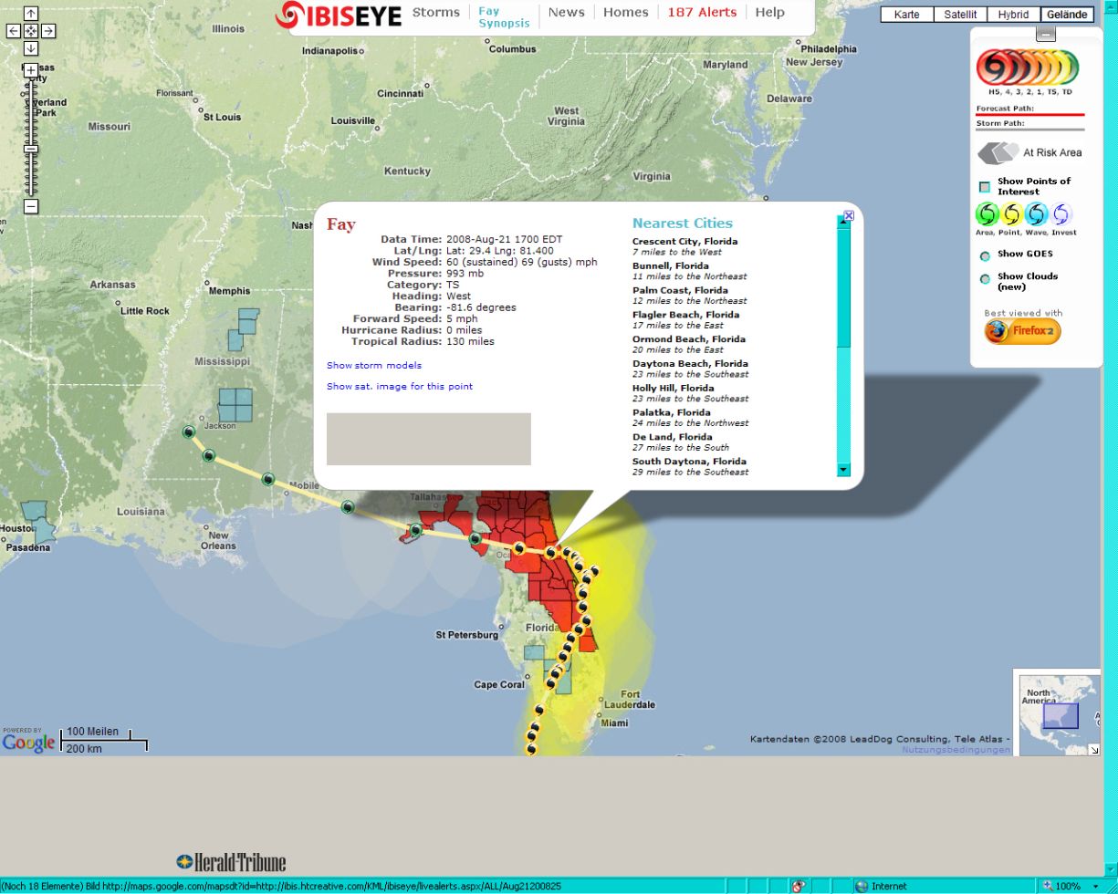
Task: Click the At Risk Area legend icon
Action: coord(998,152)
